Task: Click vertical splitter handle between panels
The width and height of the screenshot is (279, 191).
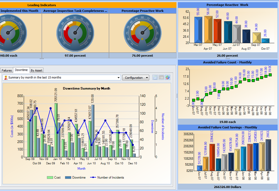Action: (x=177, y=95)
